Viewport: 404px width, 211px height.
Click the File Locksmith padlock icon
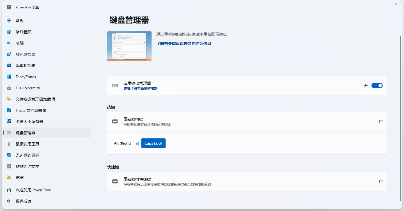point(9,88)
